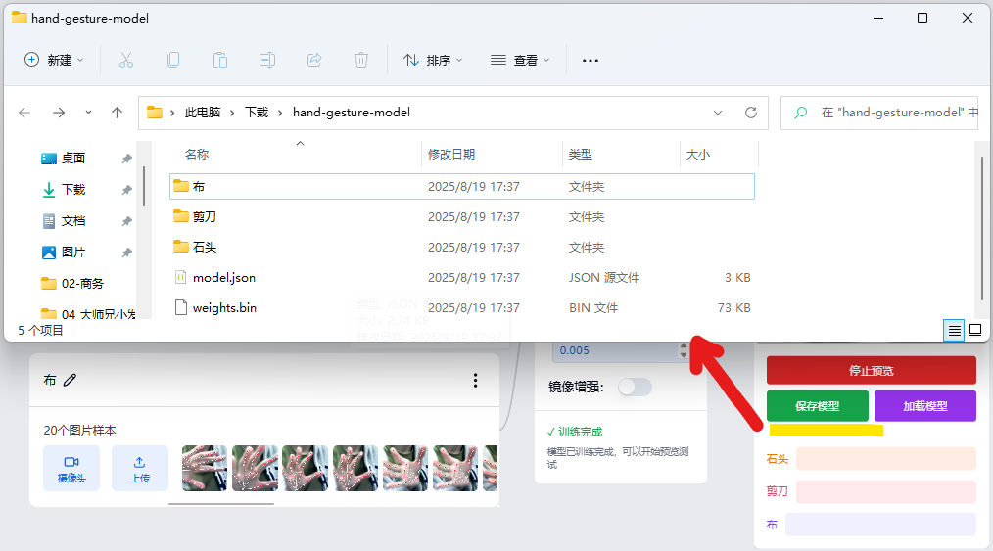
Task: Click the first hand sample thumbnail
Action: (x=205, y=468)
